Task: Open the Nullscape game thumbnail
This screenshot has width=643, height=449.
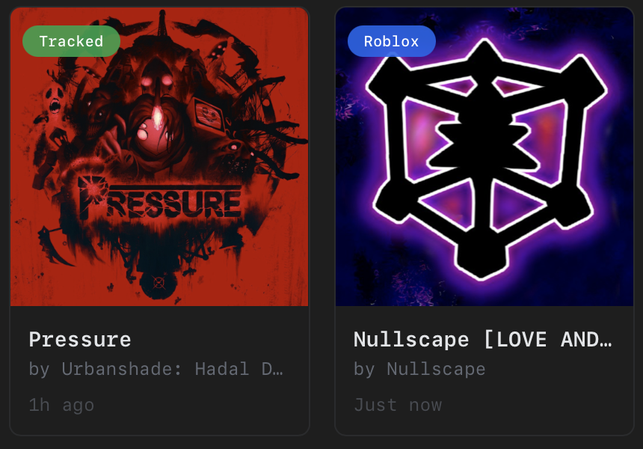Action: point(484,157)
